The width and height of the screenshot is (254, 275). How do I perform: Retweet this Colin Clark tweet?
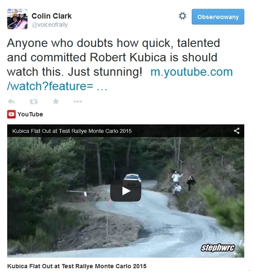coord(33,102)
